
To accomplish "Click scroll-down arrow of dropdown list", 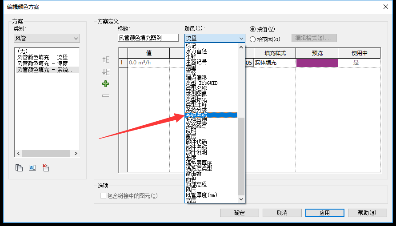I will (241, 199).
